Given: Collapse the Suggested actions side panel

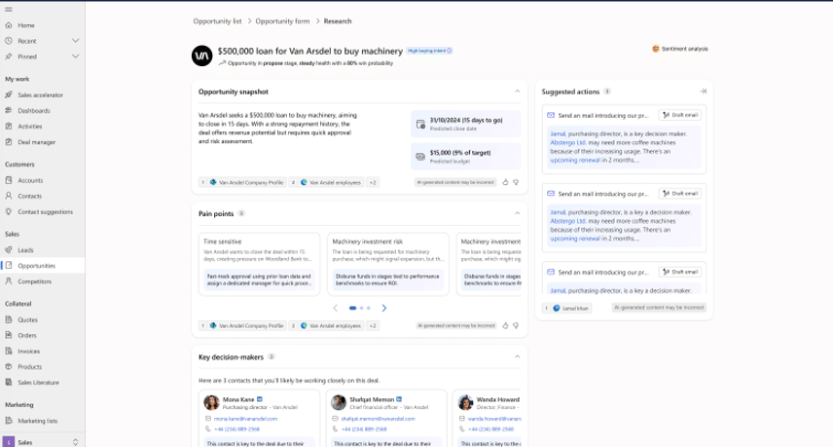Looking at the screenshot, I should [x=703, y=92].
